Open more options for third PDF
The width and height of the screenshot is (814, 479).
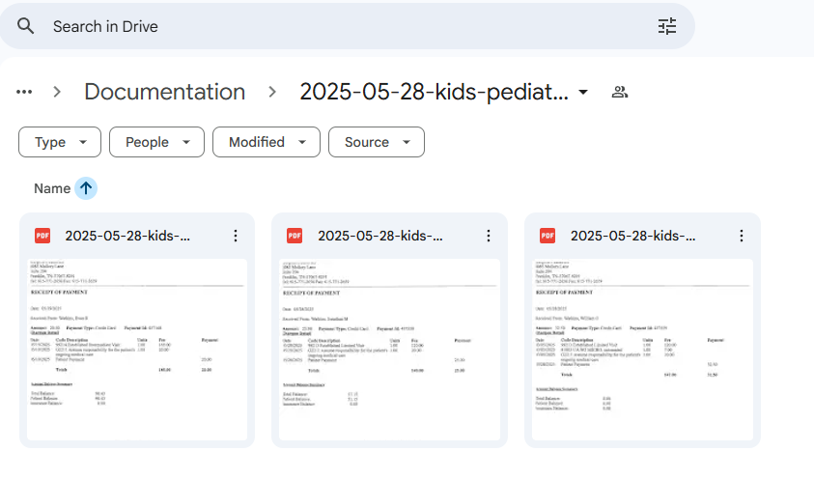click(741, 236)
